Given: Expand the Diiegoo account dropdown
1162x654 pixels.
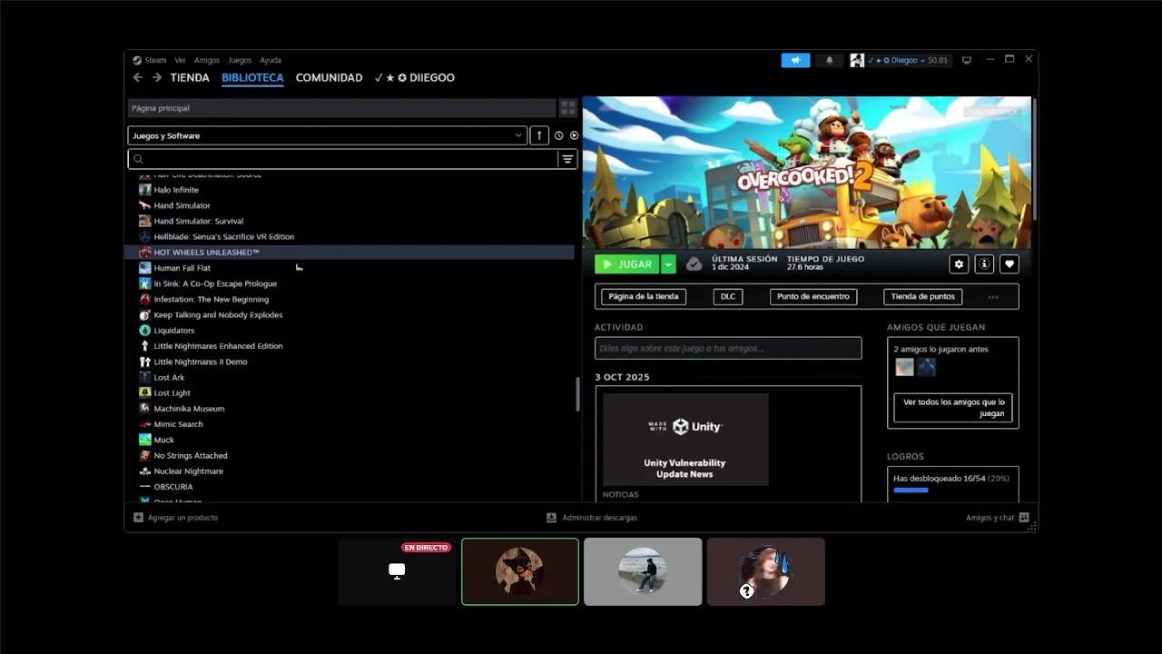Looking at the screenshot, I should pyautogui.click(x=908, y=60).
